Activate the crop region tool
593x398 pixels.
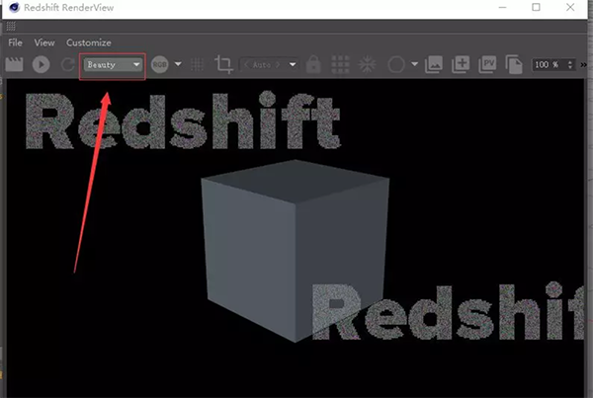click(223, 64)
